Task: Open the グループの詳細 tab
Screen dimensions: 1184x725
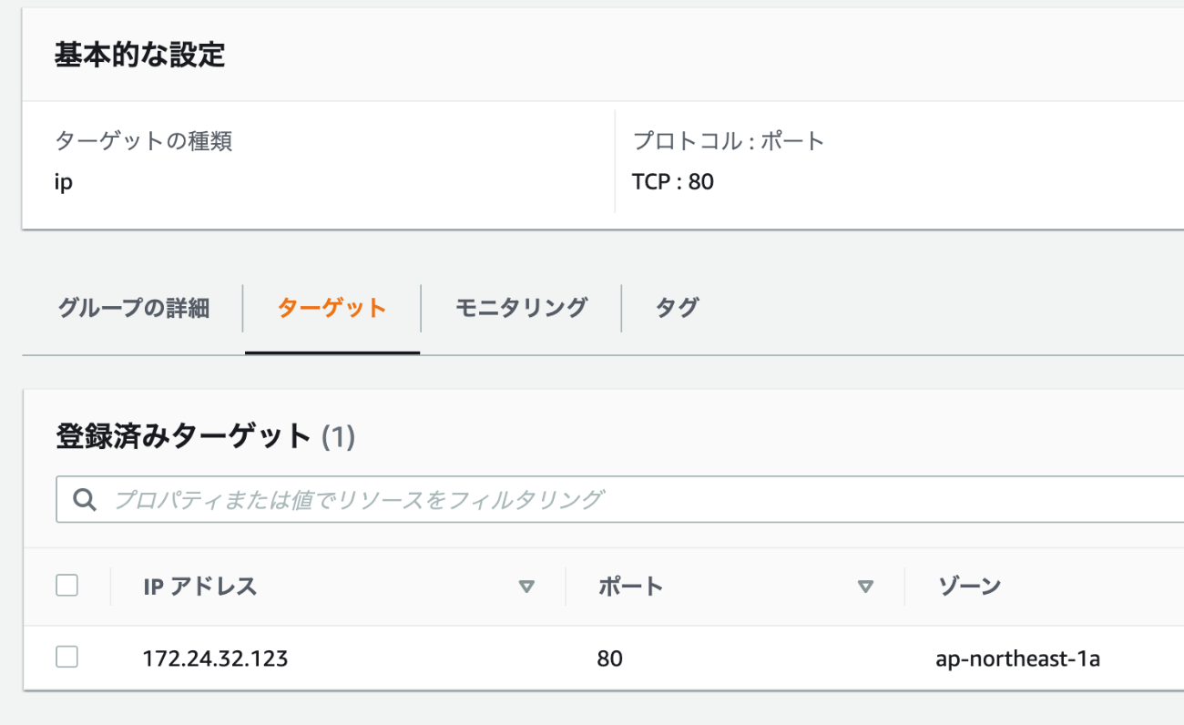Action: [134, 308]
